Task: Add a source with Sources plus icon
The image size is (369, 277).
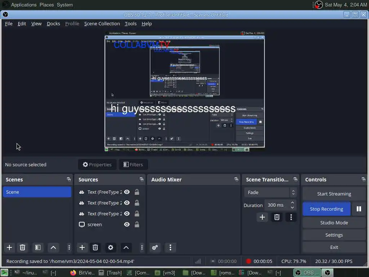Action: [x=82, y=247]
